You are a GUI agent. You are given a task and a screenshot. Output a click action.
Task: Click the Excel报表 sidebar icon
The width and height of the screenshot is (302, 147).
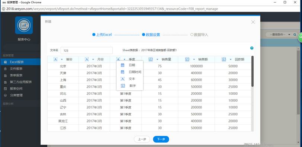pos(6,62)
